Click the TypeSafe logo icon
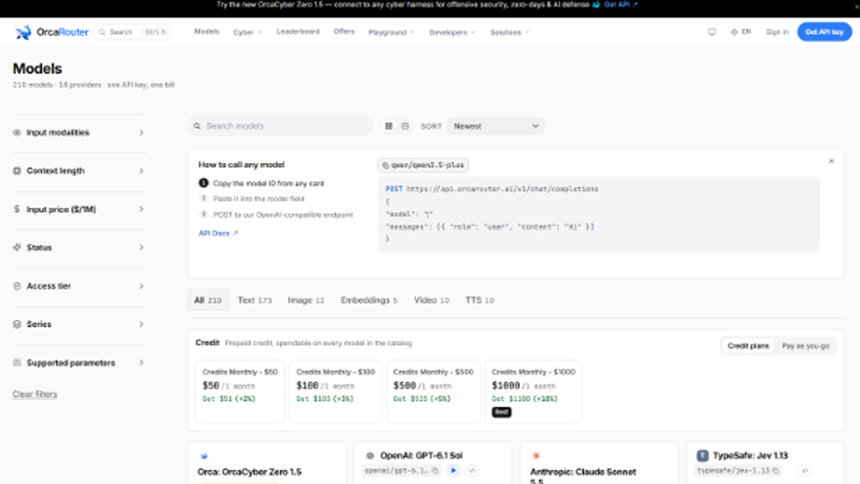860x484 pixels. point(703,455)
